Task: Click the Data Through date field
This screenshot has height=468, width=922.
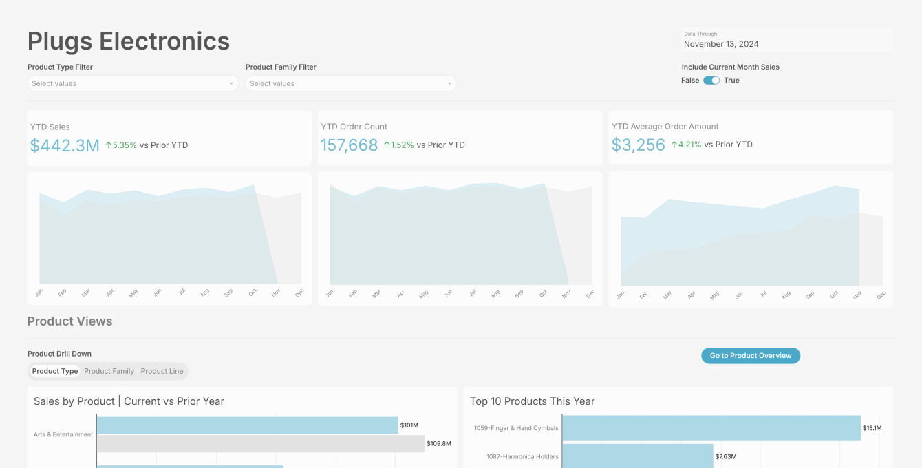Action: (x=786, y=40)
